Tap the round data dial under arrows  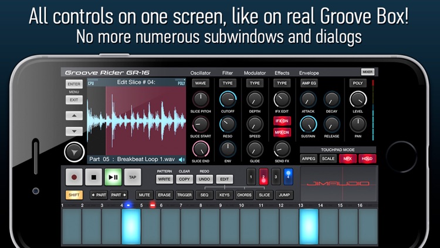[75, 152]
